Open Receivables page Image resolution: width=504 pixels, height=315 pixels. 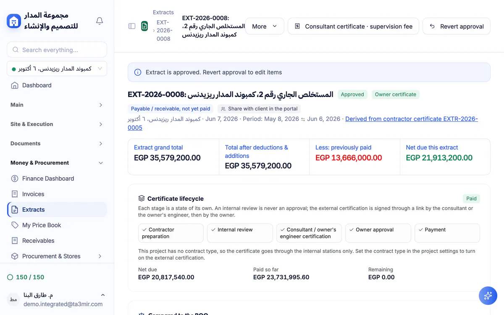click(57, 241)
